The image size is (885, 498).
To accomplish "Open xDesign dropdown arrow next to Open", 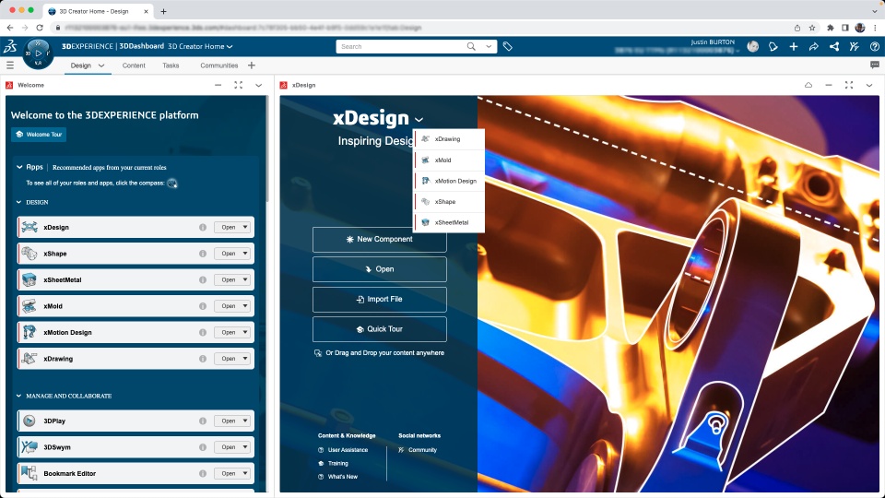I will (x=245, y=228).
